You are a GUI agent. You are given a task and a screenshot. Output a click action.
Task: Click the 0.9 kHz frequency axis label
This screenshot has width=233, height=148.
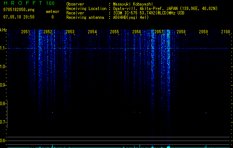(x=3, y=85)
